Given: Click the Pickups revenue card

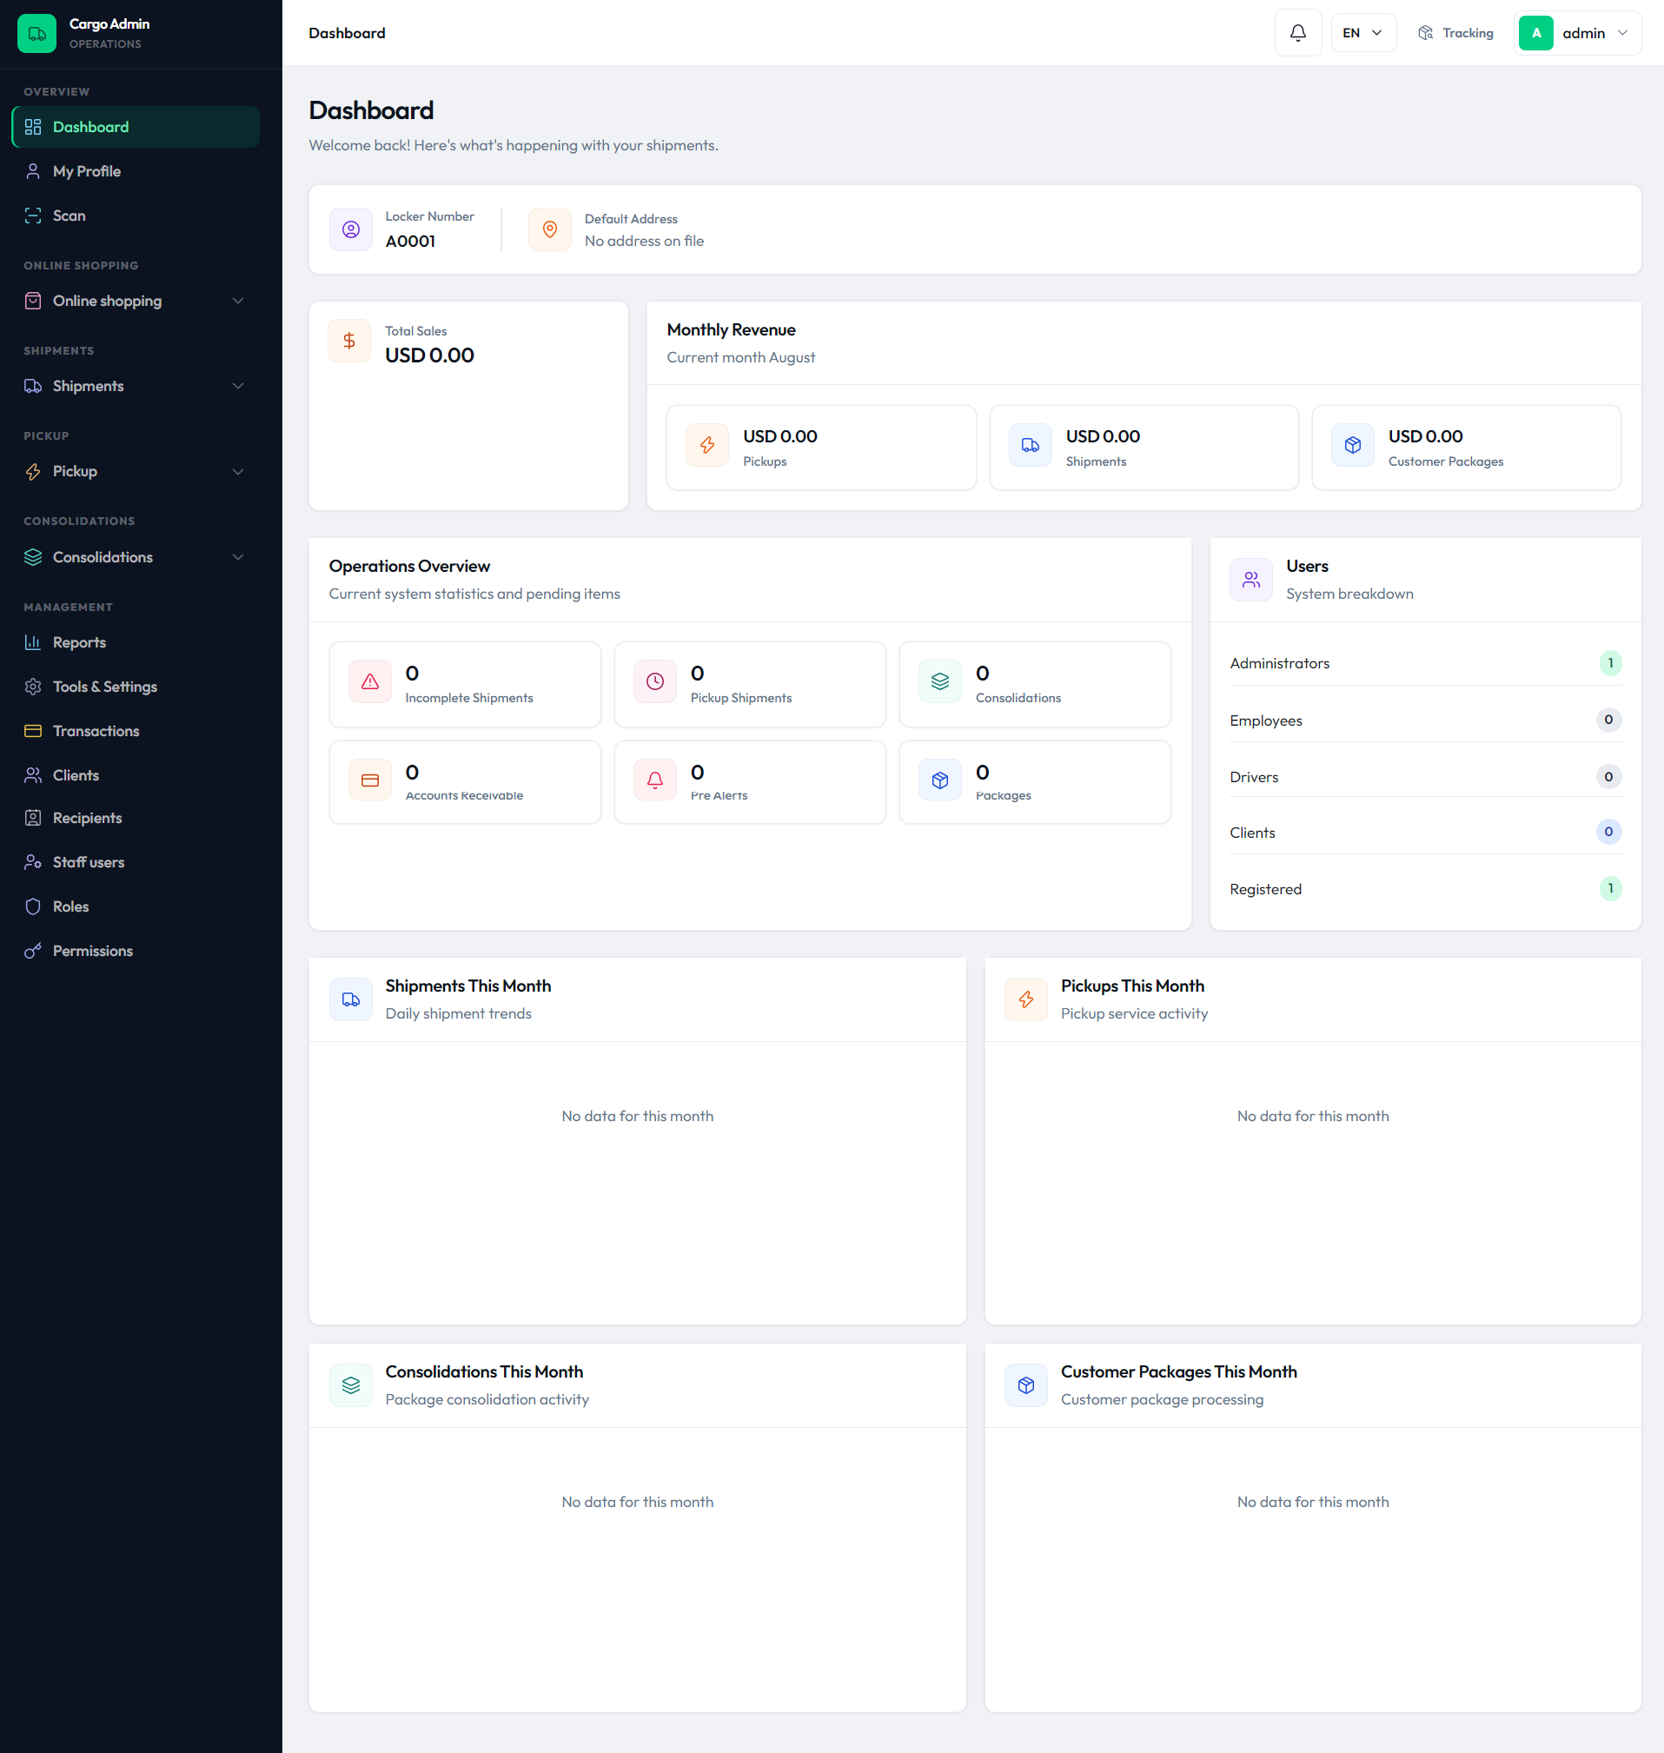Looking at the screenshot, I should point(821,448).
